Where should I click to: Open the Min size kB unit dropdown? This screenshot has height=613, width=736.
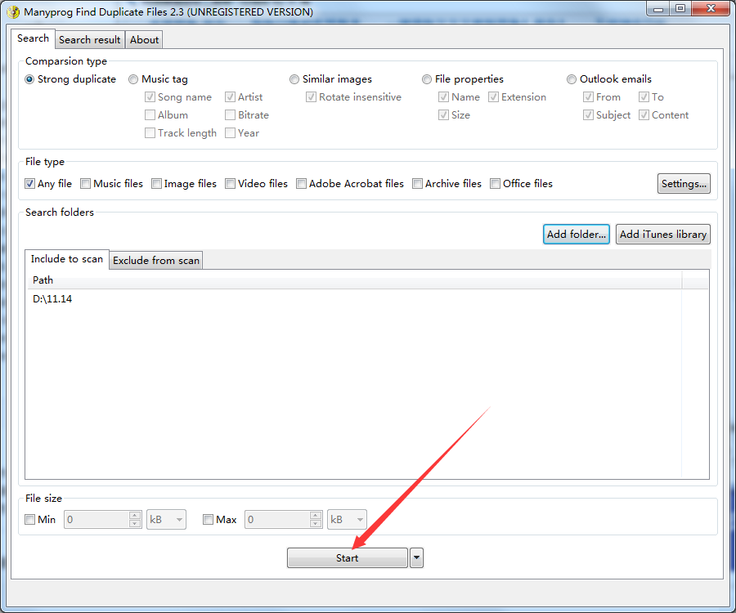[166, 520]
